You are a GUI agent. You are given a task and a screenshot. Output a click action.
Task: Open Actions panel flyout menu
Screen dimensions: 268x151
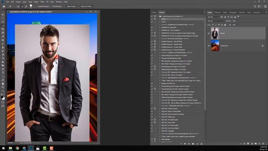tap(204, 12)
